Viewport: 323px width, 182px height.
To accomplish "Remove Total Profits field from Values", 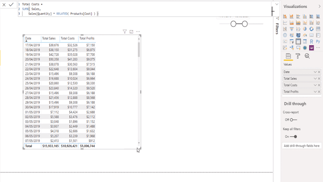I will (319, 92).
